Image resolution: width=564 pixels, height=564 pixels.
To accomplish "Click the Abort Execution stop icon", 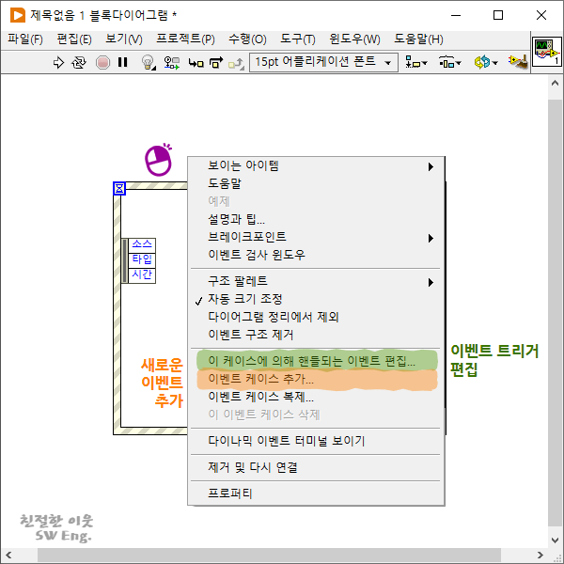I will [x=102, y=63].
